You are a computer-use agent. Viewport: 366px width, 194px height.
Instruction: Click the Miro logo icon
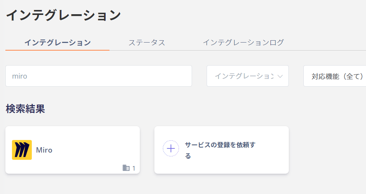[22, 150]
